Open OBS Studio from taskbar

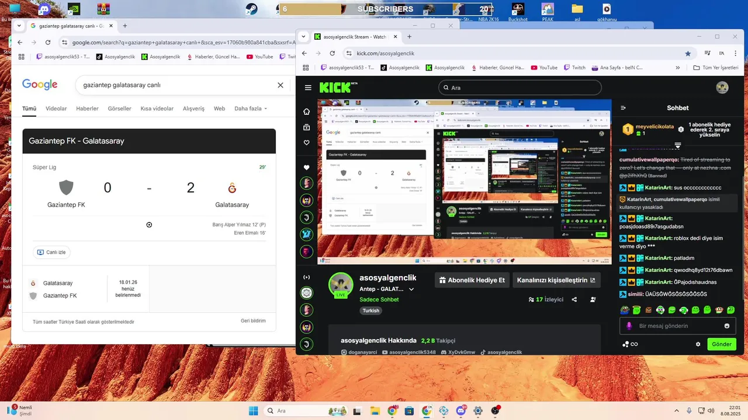point(496,411)
